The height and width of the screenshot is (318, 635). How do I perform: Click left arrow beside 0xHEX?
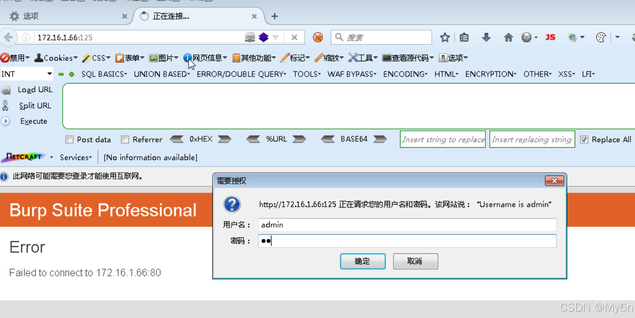177,140
